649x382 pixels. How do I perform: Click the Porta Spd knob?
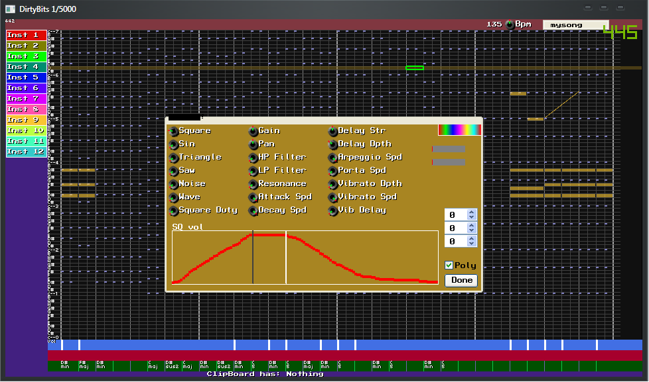[332, 171]
